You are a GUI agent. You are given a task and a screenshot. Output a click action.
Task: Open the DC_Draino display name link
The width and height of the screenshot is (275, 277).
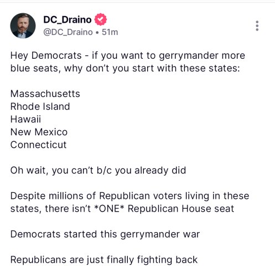[x=68, y=19]
